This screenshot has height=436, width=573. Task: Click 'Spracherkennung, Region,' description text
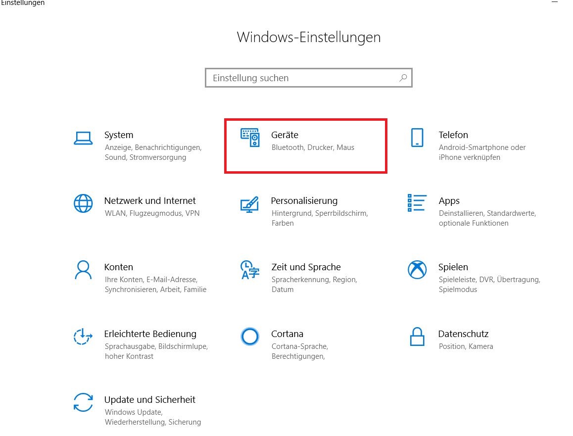click(314, 280)
